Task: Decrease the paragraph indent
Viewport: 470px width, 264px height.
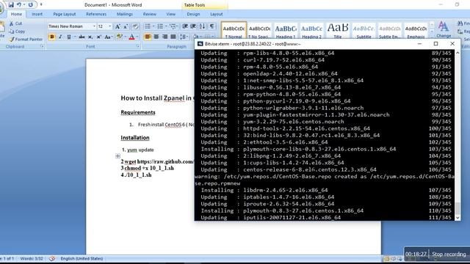Action: click(x=185, y=26)
